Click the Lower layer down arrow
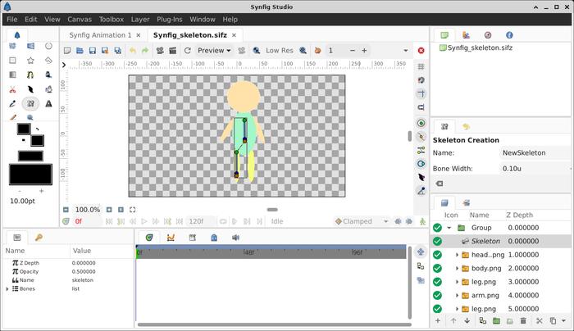The image size is (574, 331). click(x=467, y=321)
